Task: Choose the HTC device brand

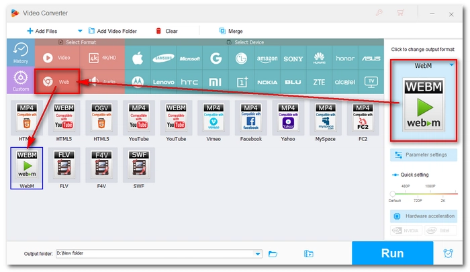Action: [189, 82]
